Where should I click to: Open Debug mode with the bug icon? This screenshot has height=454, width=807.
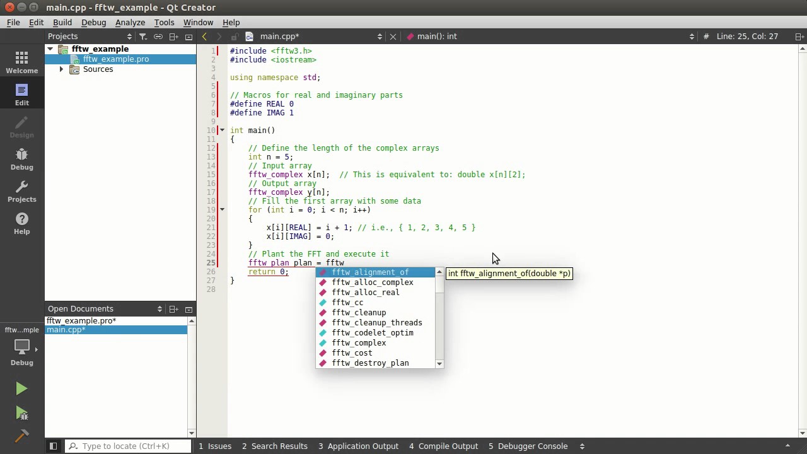[x=21, y=159]
